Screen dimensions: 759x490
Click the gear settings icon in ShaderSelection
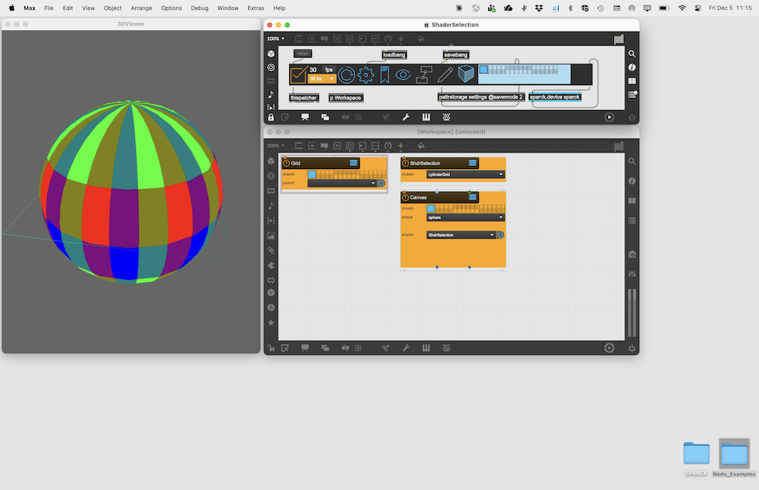click(366, 74)
